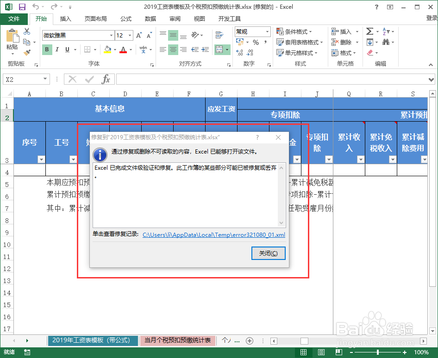This screenshot has height=358, width=438.
Task: Open the filter dropdown on 序号 column
Action: (x=41, y=160)
